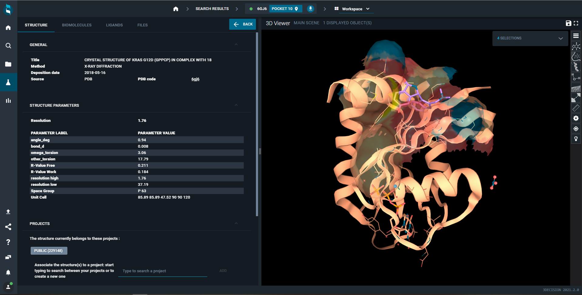582x295 pixels.
Task: Toggle the molecular surface display
Action: coord(576,88)
